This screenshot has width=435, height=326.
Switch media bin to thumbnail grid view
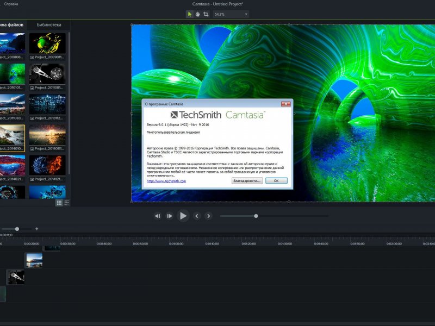click(x=59, y=203)
